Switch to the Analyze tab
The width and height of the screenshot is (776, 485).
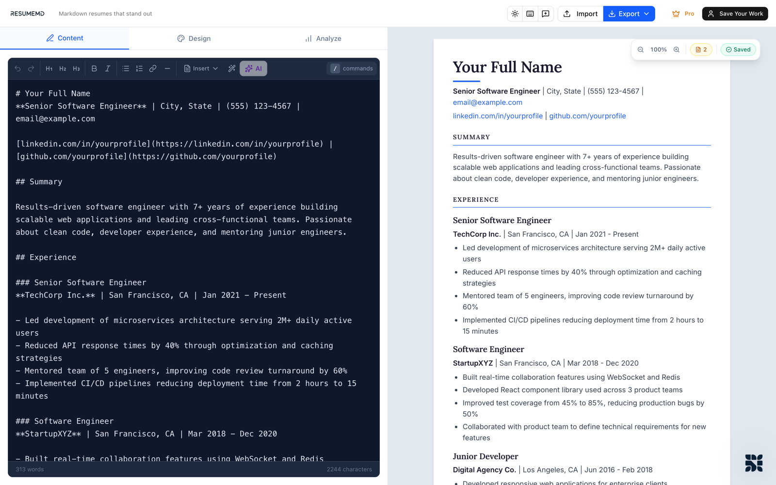point(323,38)
